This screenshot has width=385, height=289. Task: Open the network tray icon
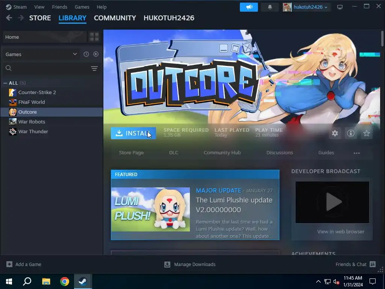[x=327, y=281]
